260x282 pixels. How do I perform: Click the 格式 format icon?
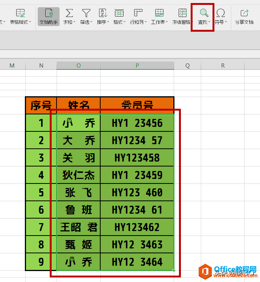click(119, 13)
